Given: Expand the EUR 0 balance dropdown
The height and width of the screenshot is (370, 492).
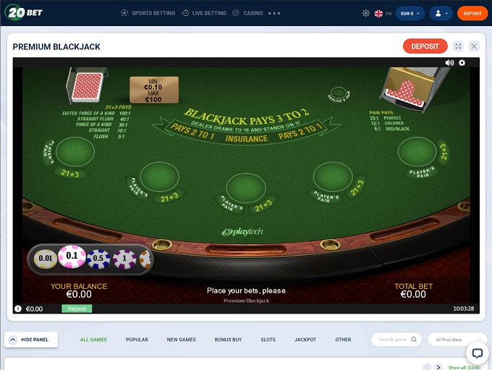Looking at the screenshot, I should coord(410,14).
